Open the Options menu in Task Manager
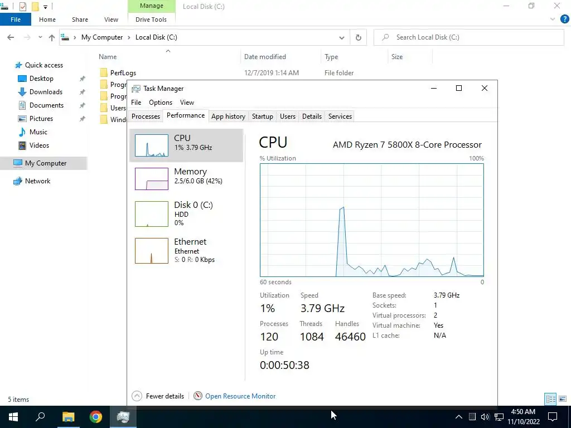 pos(161,103)
